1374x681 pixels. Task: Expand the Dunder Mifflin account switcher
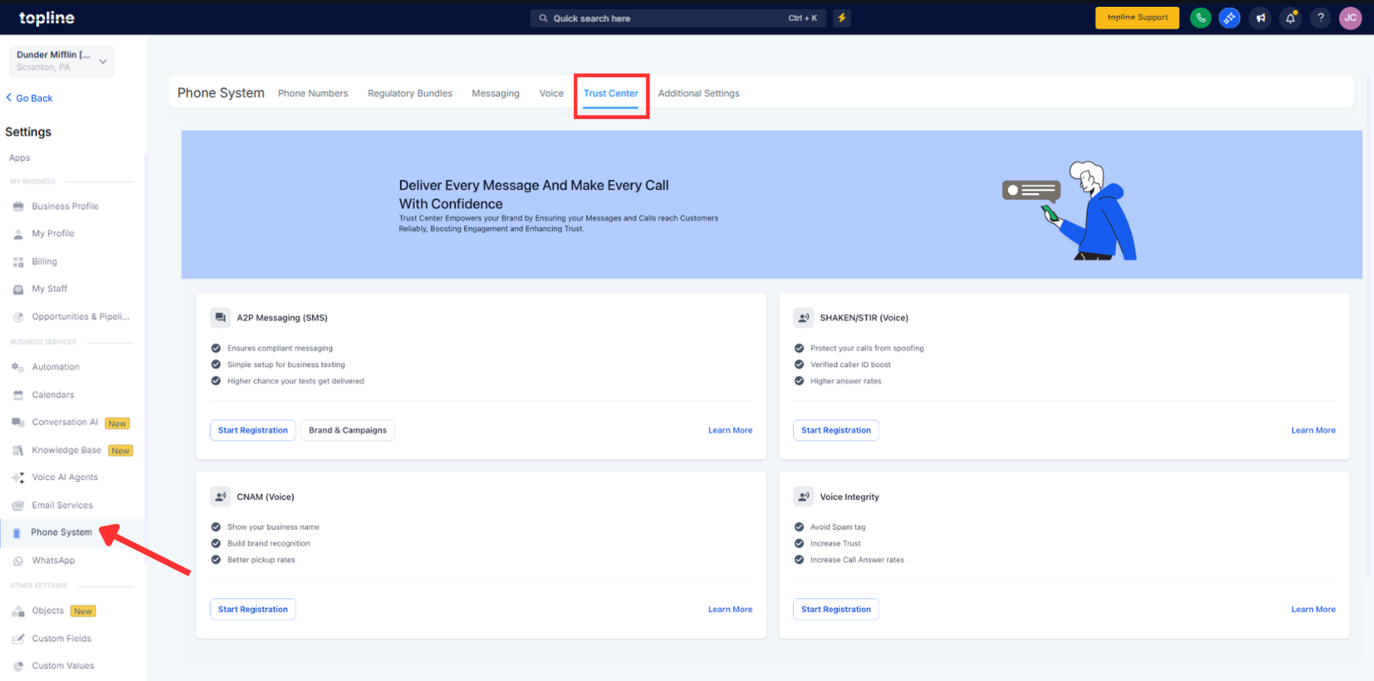62,61
